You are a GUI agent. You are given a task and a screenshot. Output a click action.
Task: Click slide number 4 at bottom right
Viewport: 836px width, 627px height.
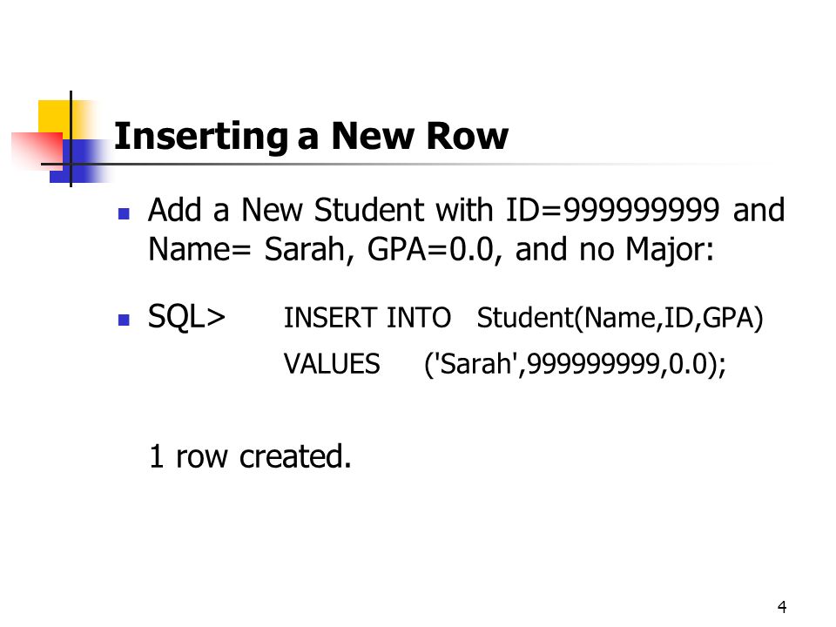(782, 607)
